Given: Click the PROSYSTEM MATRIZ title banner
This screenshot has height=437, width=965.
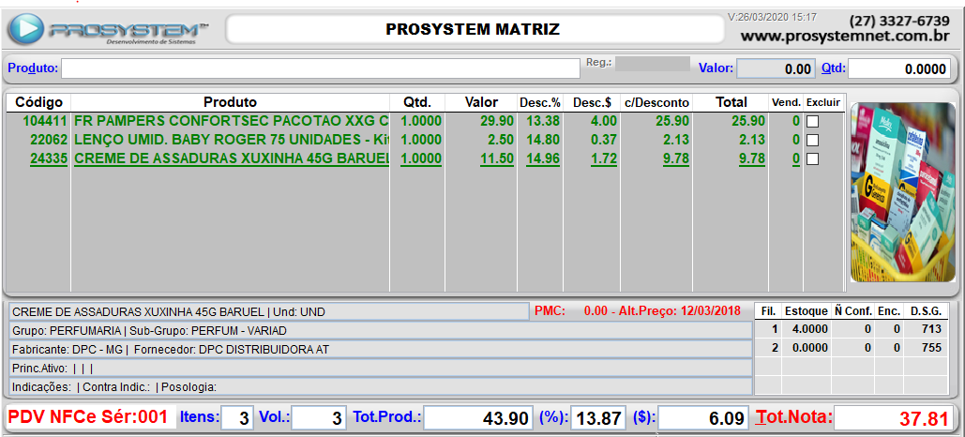Looking at the screenshot, I should (475, 29).
